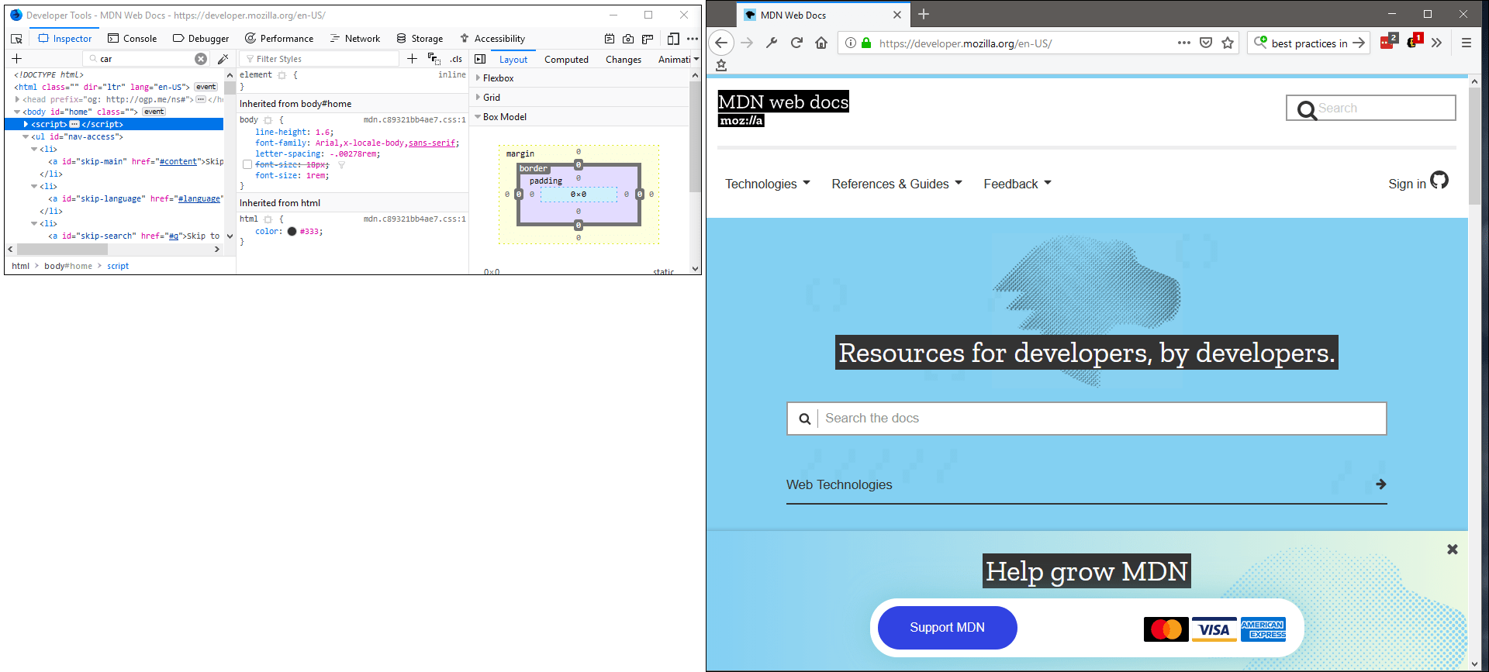This screenshot has height=672, width=1489.
Task: Toggle rulers icon in DevTools toolbar
Action: pyautogui.click(x=648, y=39)
